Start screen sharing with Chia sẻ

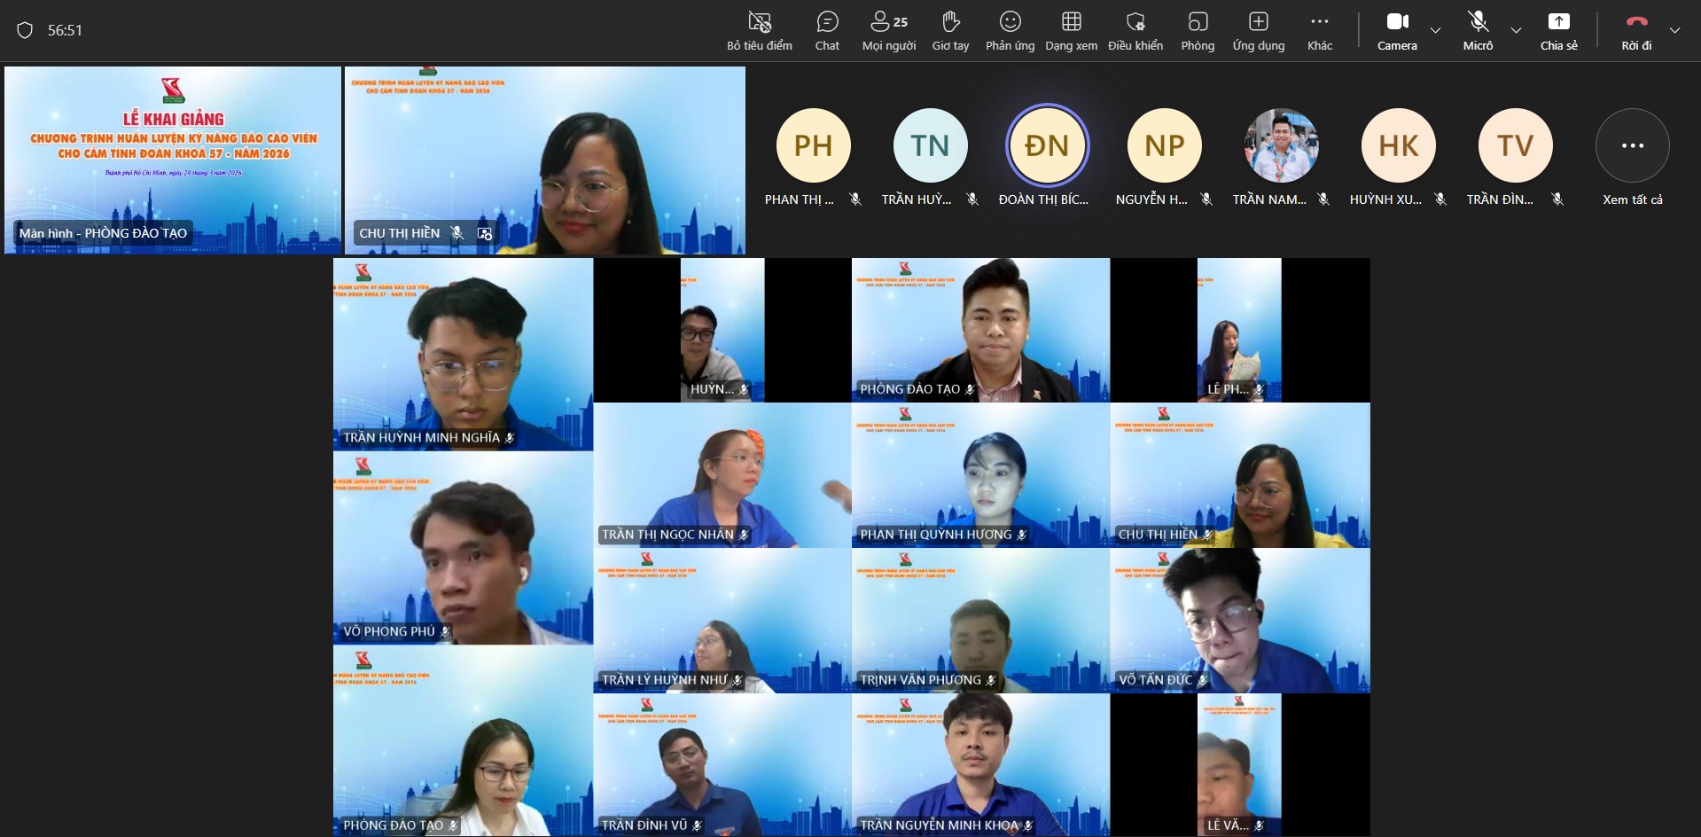pos(1558,30)
